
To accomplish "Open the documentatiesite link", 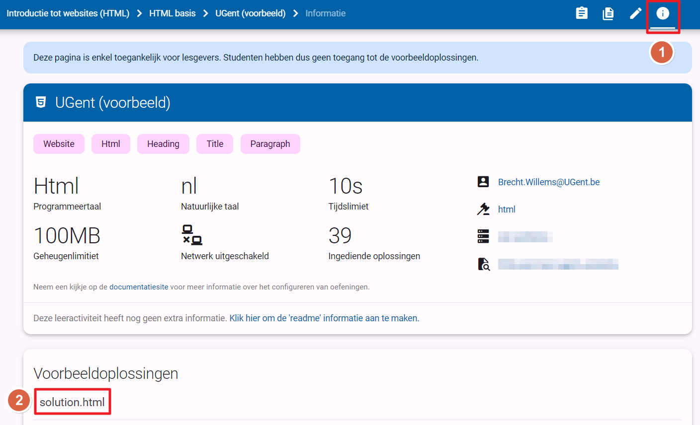I will [139, 287].
